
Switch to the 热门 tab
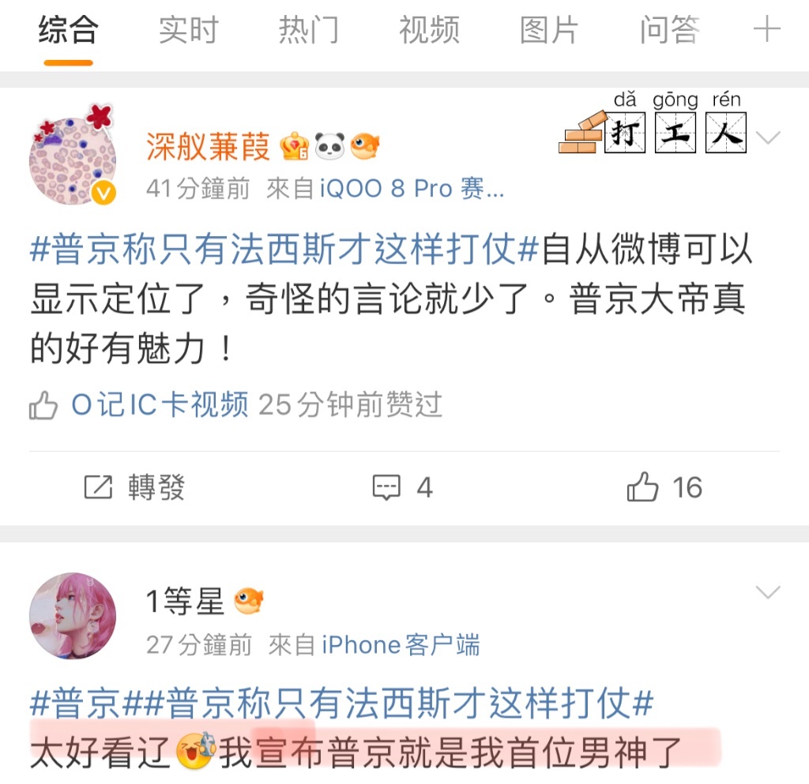tap(309, 30)
